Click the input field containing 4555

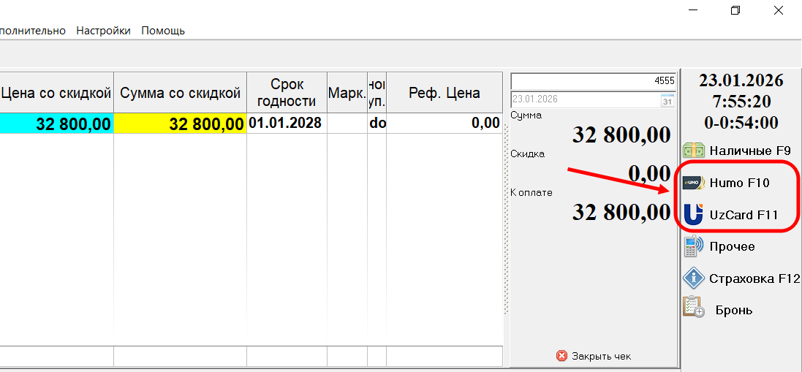(594, 80)
